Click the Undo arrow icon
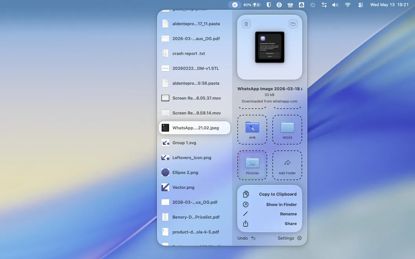 coord(253,238)
